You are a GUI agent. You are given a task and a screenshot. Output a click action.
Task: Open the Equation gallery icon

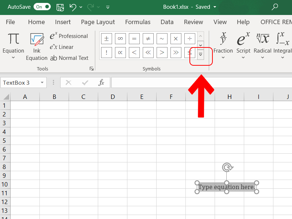14,39
